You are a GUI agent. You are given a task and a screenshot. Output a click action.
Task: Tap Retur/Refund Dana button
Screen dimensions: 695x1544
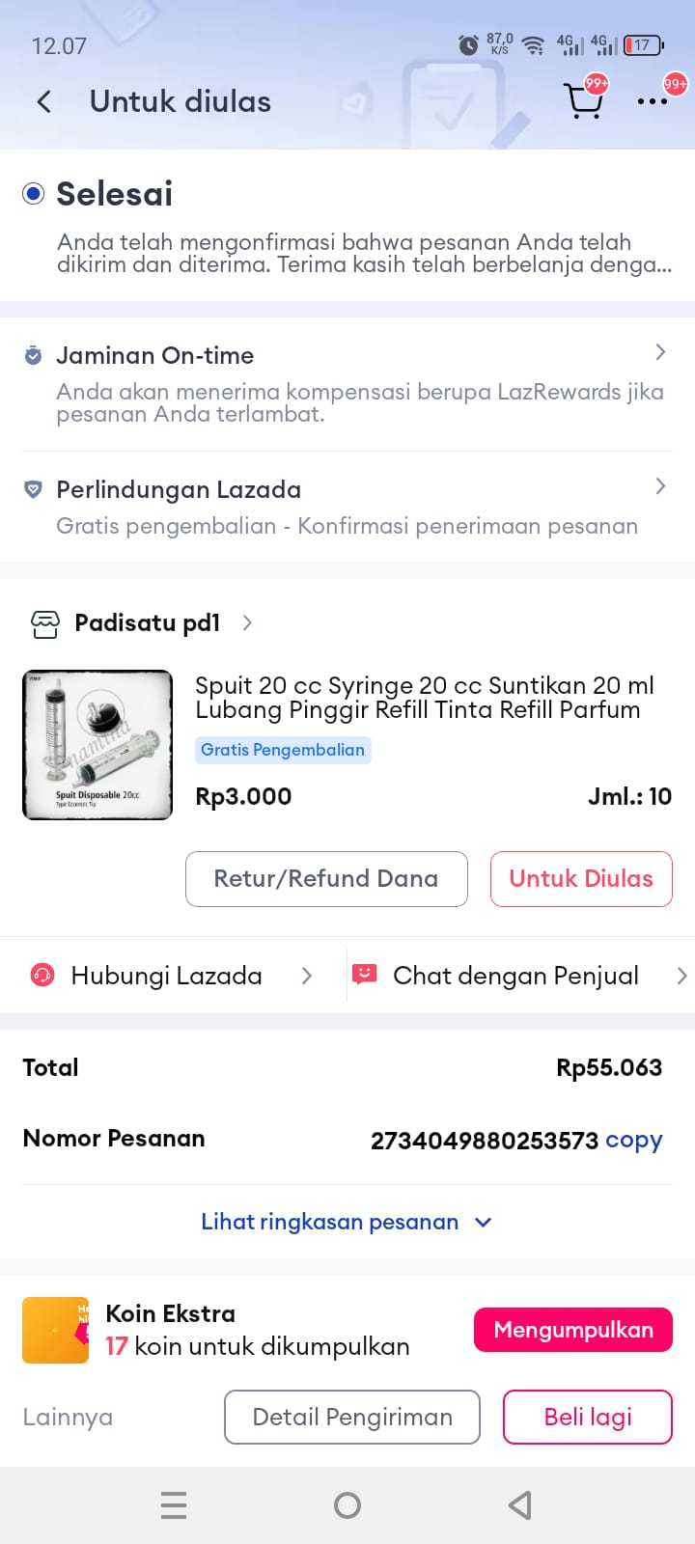326,879
